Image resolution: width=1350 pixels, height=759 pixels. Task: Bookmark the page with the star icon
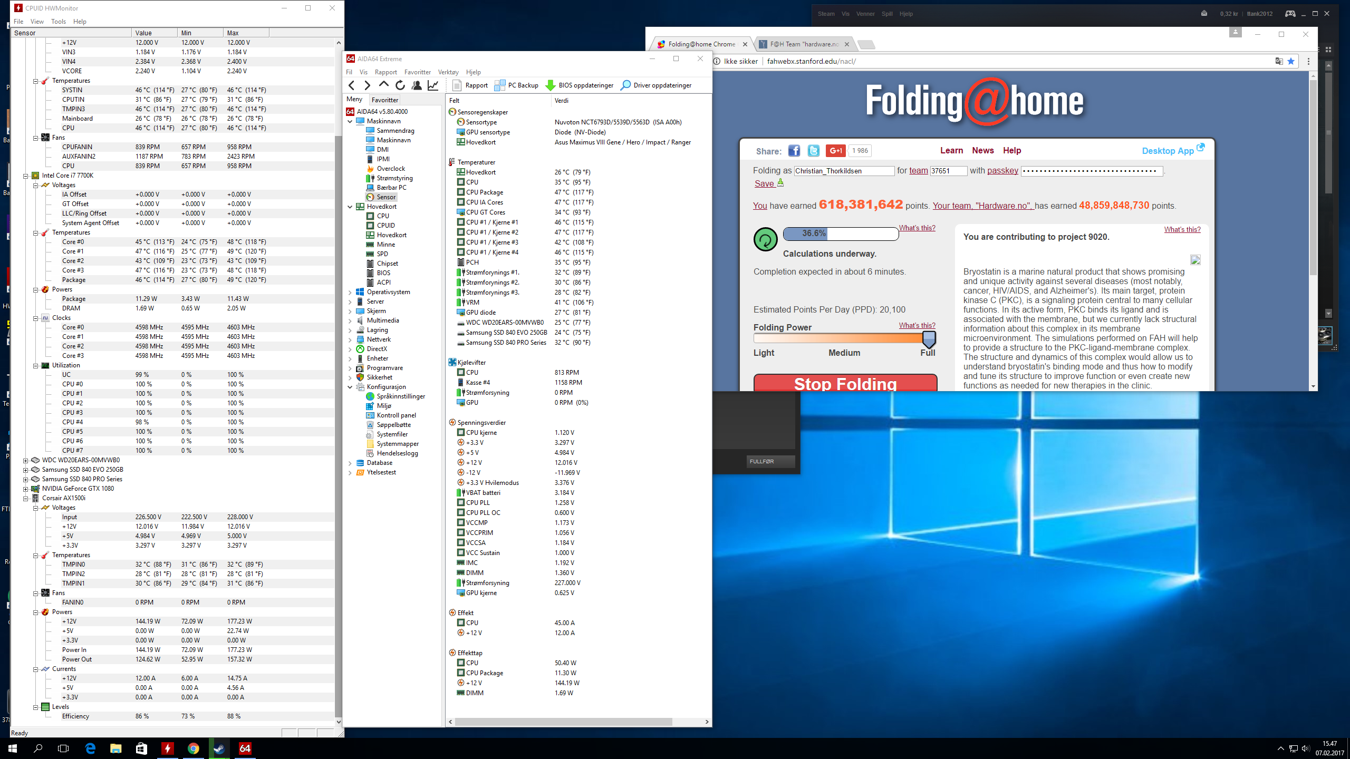pos(1291,61)
